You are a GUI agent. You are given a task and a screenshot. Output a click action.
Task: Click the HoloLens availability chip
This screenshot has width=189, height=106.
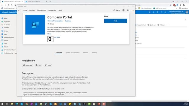click(27, 65)
